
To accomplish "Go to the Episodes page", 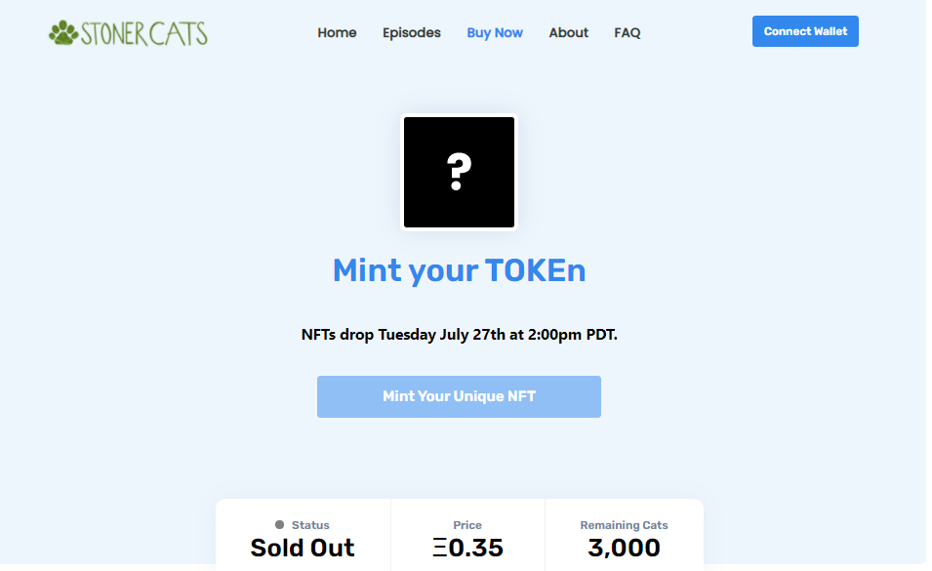I will 411,32.
